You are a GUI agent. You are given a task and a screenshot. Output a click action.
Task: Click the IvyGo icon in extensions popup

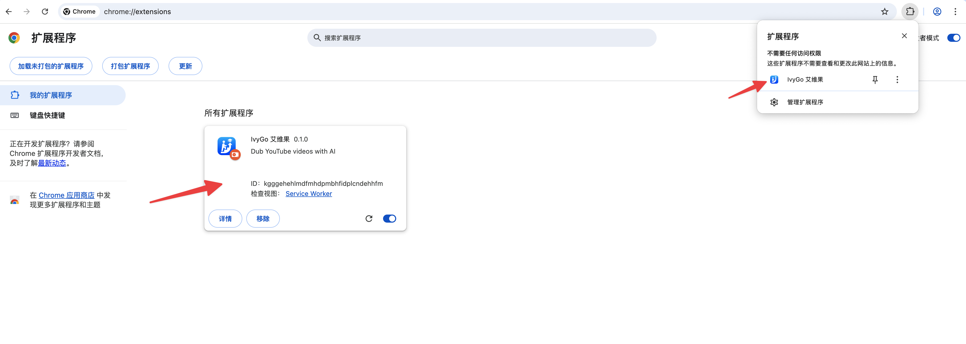click(x=774, y=79)
